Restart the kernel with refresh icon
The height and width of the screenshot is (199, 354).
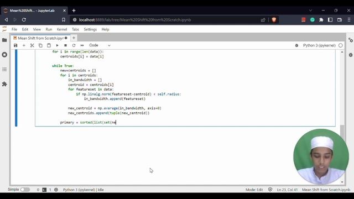[74, 45]
